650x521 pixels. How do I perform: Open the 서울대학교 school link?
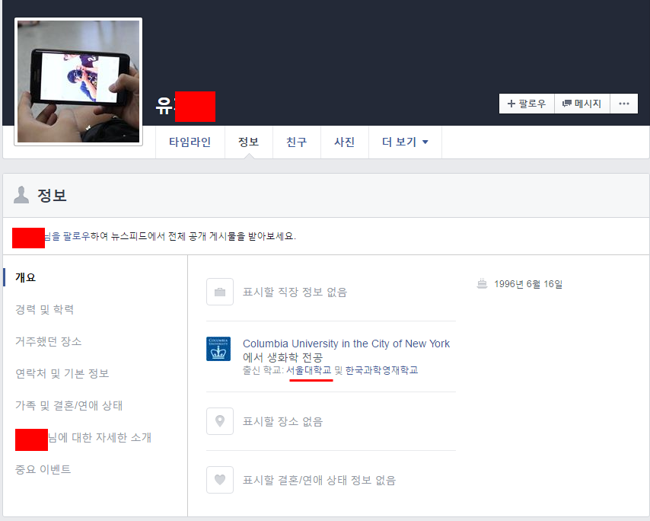tap(309, 370)
